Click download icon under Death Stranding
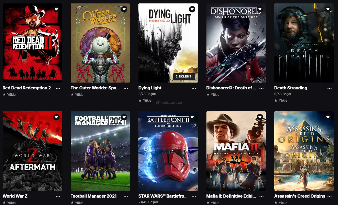This screenshot has height=205, width=338. pyautogui.click(x=276, y=101)
